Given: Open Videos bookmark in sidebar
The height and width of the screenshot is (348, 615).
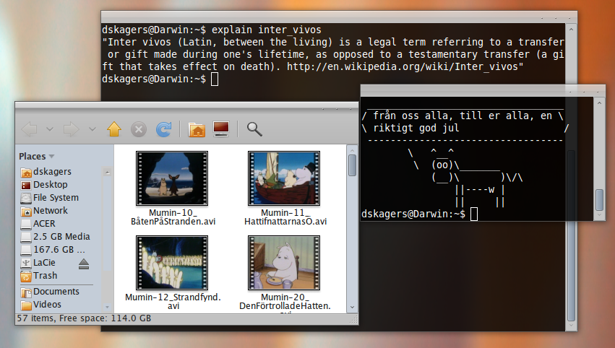Looking at the screenshot, I should 47,304.
